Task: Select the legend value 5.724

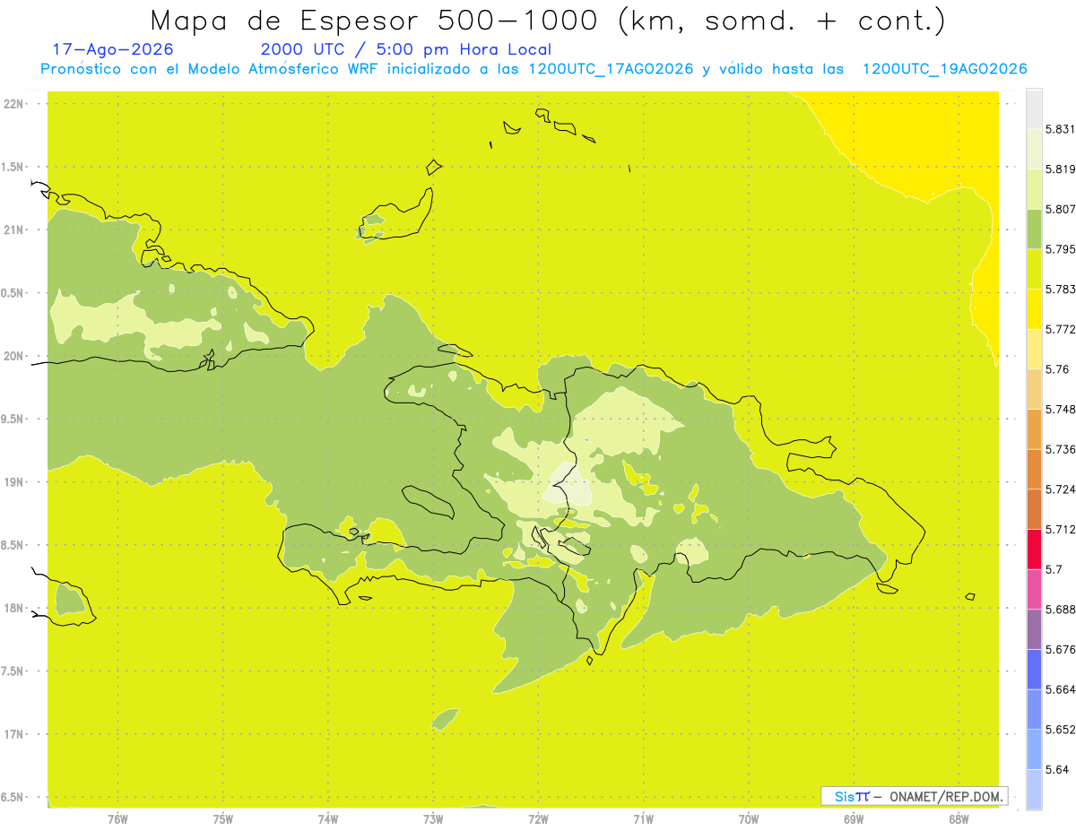Action: click(x=1060, y=489)
